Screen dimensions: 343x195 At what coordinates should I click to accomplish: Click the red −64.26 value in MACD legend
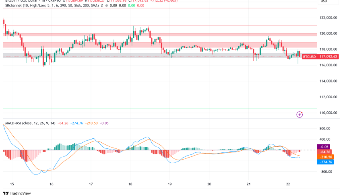(63, 123)
